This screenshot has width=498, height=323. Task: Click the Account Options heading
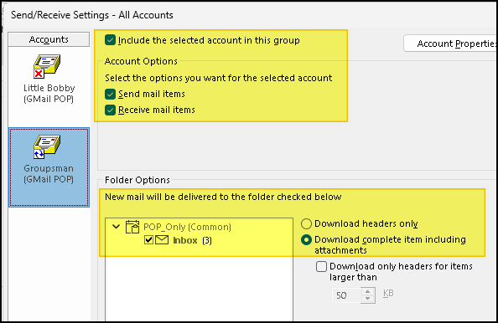click(x=141, y=61)
